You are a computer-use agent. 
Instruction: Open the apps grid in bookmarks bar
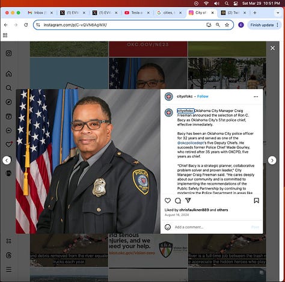tap(5, 35)
